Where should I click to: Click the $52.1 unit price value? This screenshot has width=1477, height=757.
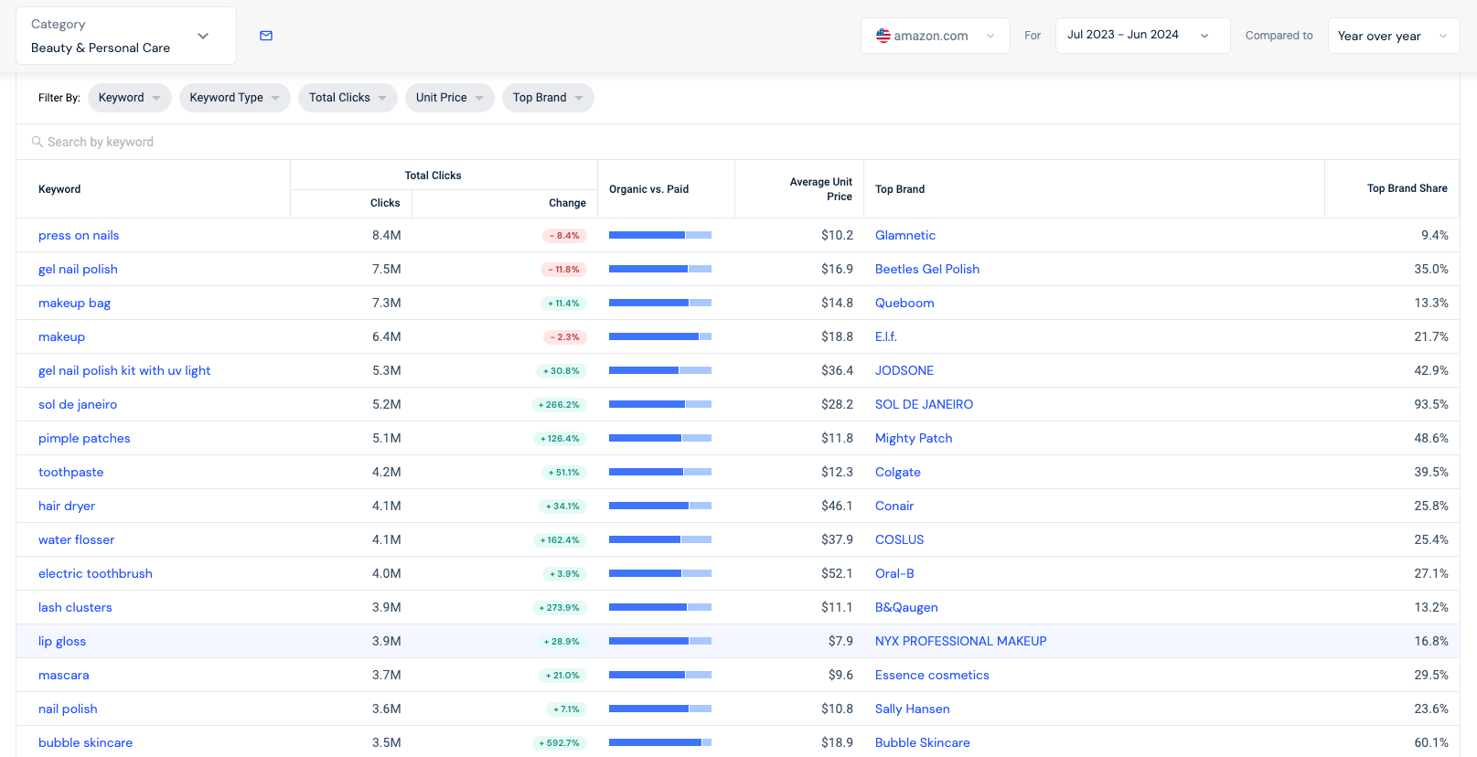click(x=837, y=573)
